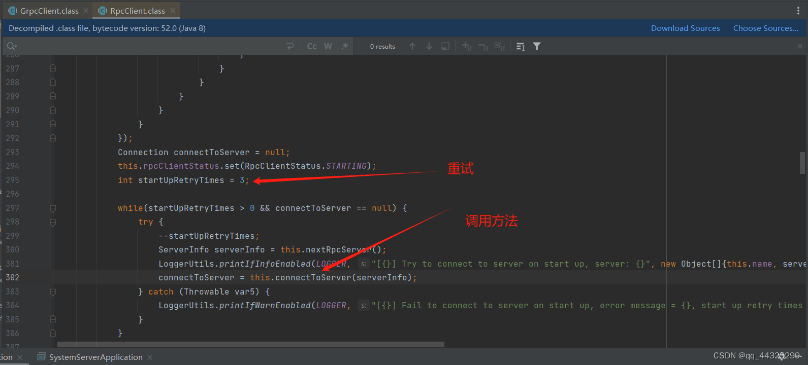This screenshot has height=365, width=808.
Task: Close the RpcClient.class tab
Action: (x=173, y=11)
